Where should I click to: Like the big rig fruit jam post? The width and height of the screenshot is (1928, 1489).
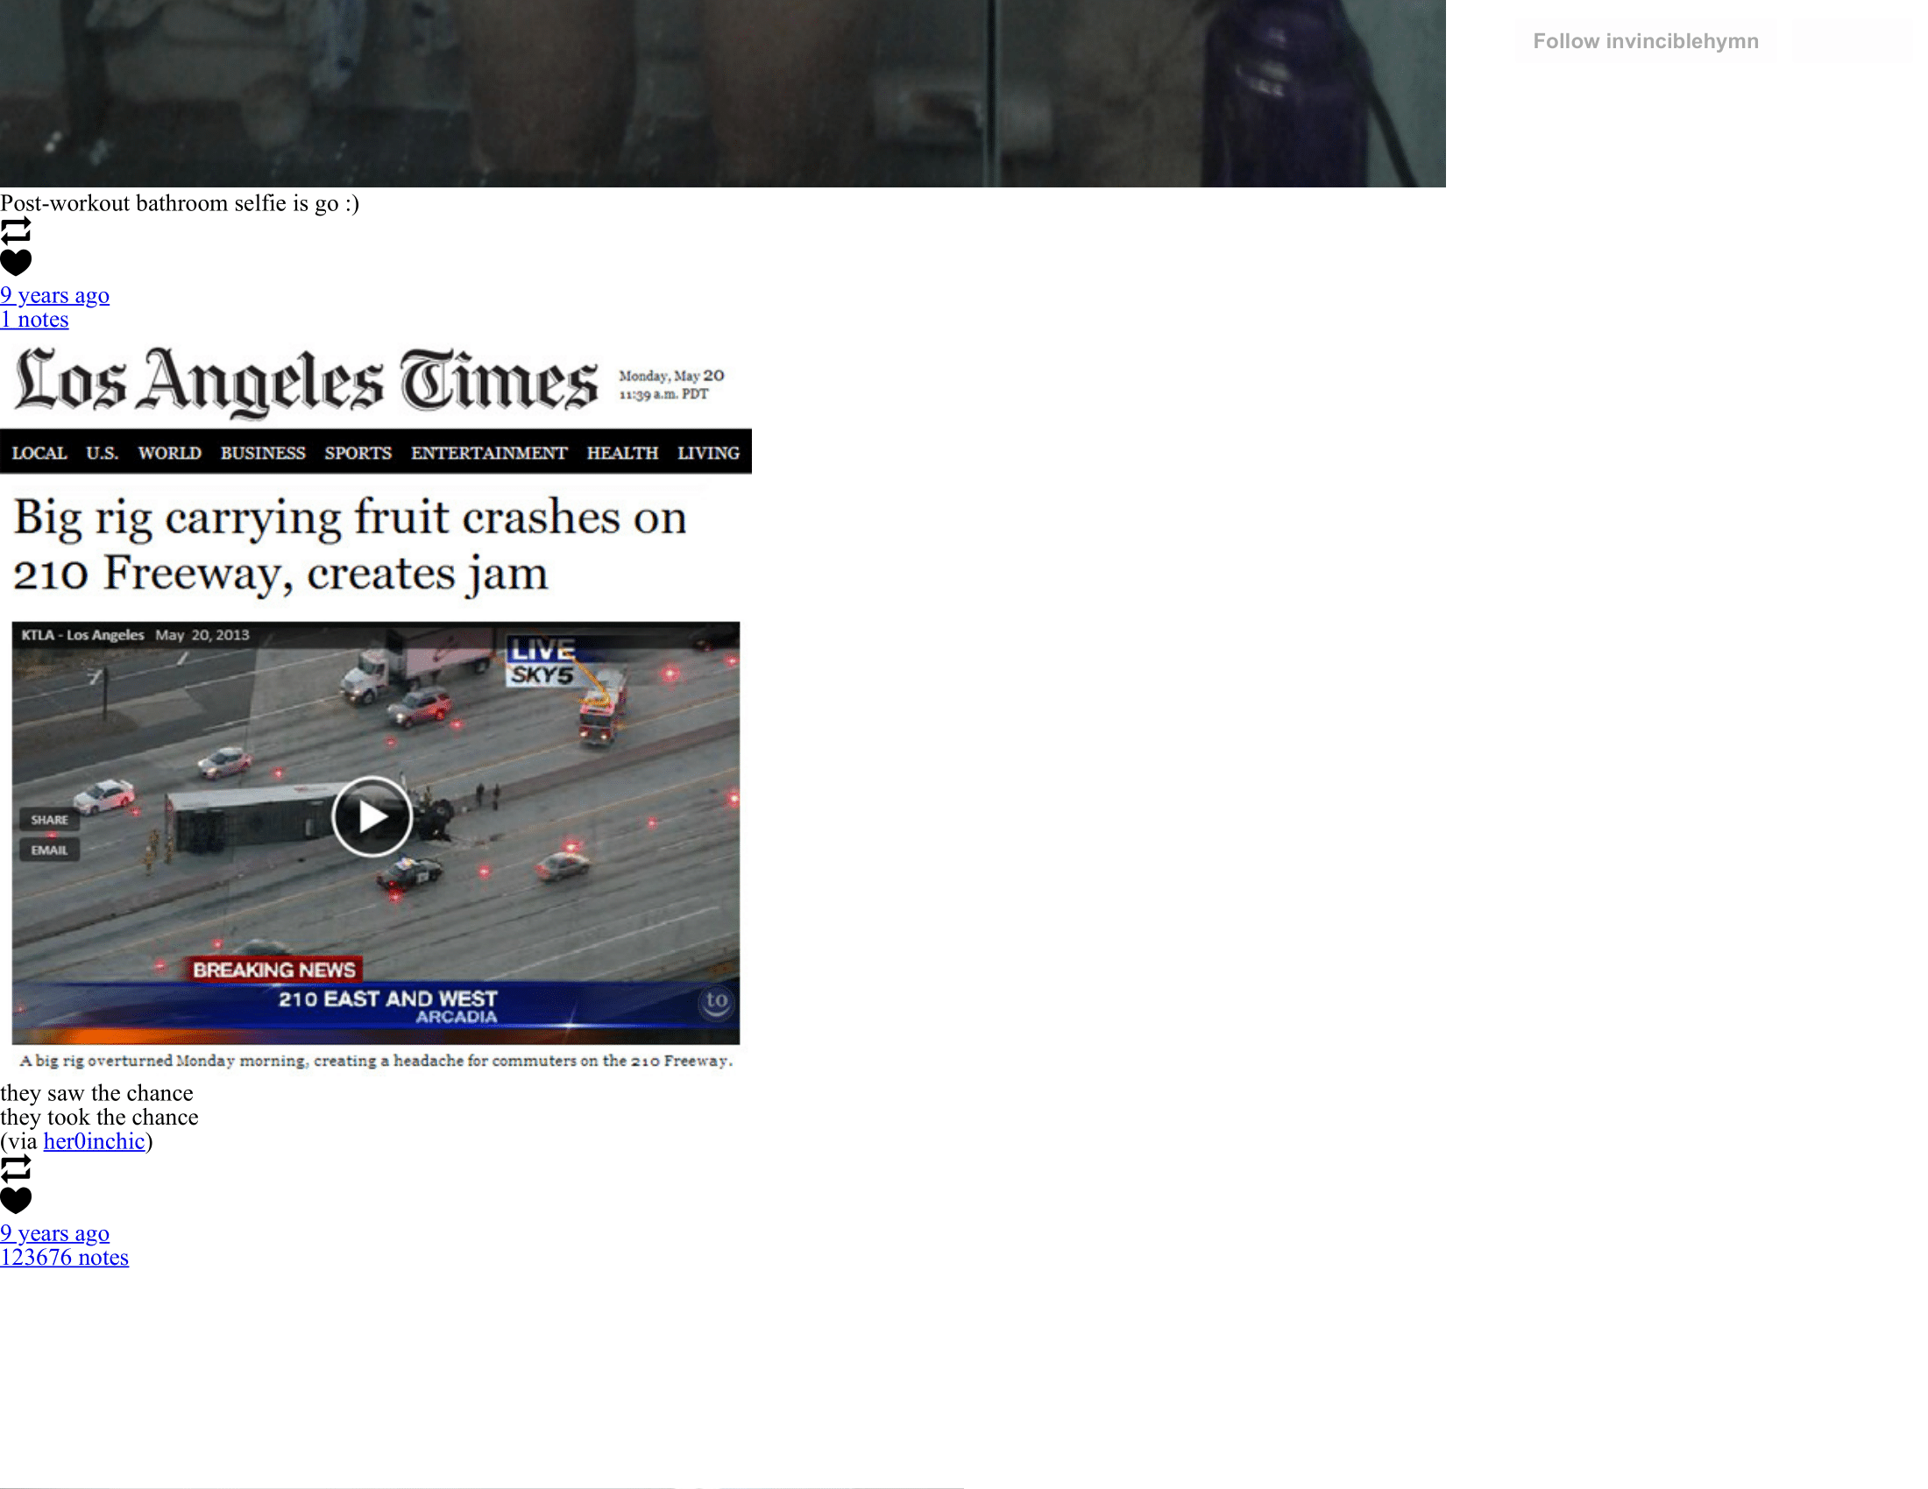pyautogui.click(x=16, y=1201)
